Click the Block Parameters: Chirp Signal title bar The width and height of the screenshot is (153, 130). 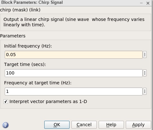tap(32, 3)
